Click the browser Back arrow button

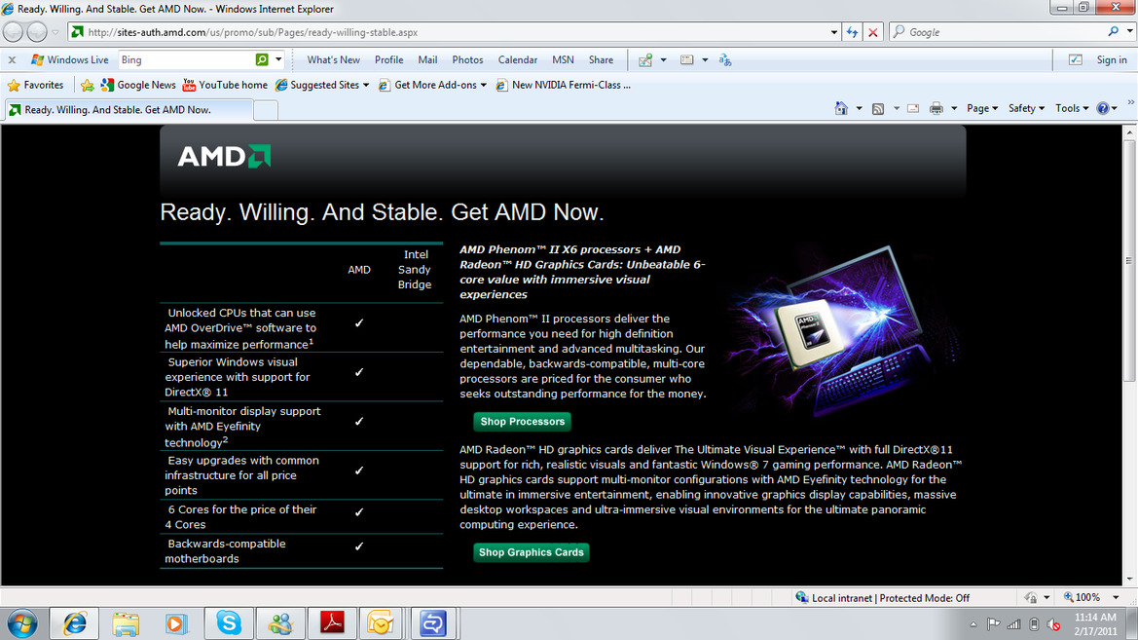point(13,32)
